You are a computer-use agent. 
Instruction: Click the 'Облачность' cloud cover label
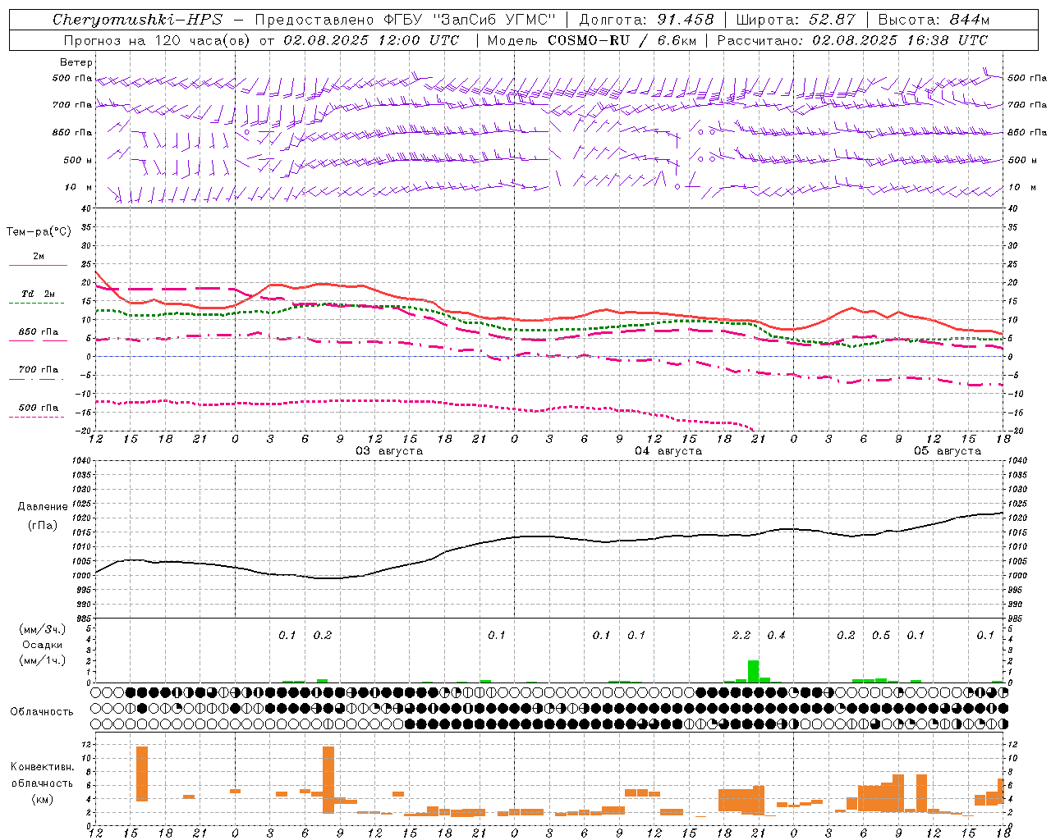[42, 712]
